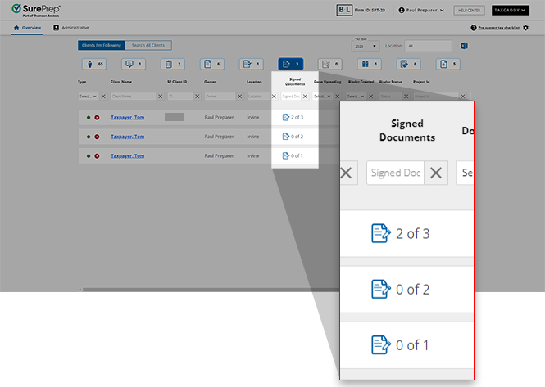Clear the Location column filter
The width and height of the screenshot is (545, 387).
[x=274, y=97]
